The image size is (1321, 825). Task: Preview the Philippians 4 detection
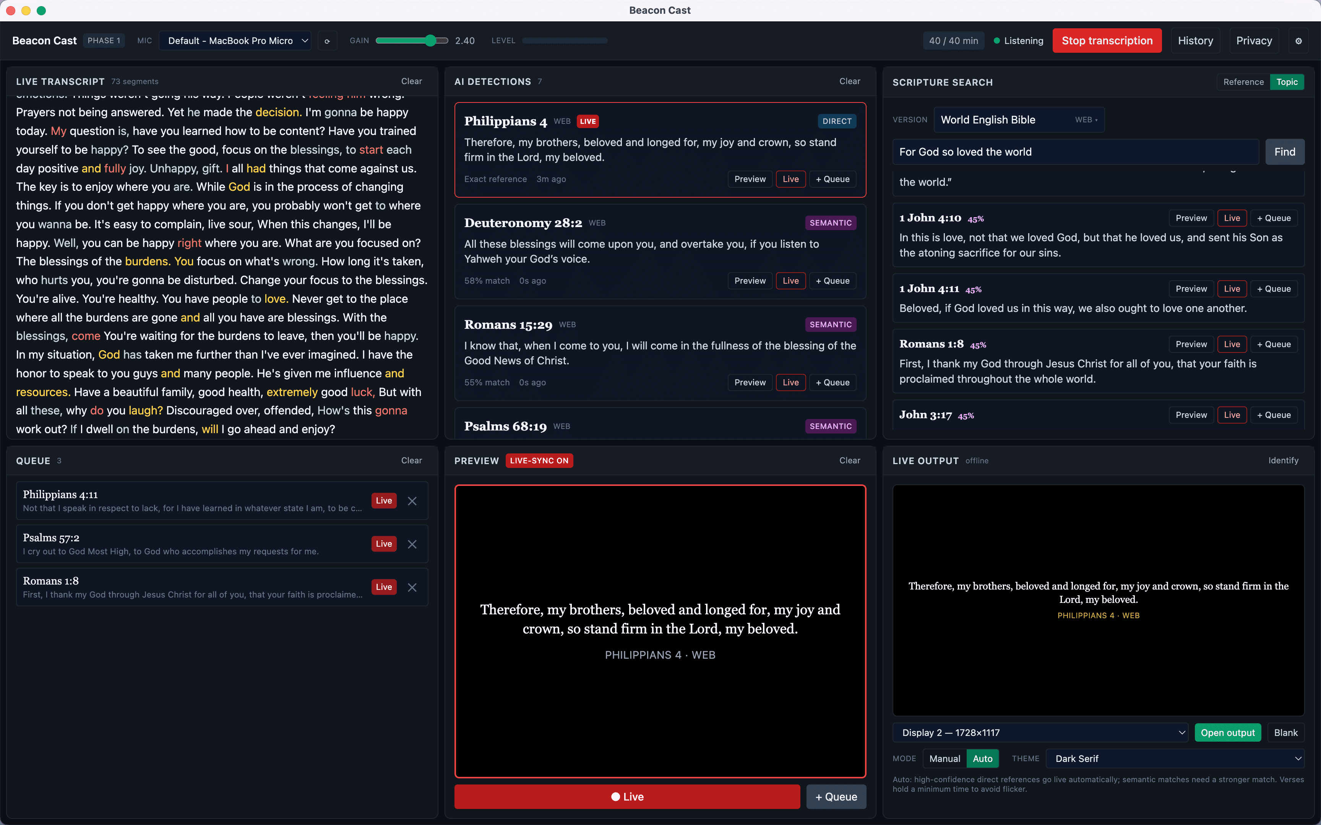pyautogui.click(x=750, y=179)
